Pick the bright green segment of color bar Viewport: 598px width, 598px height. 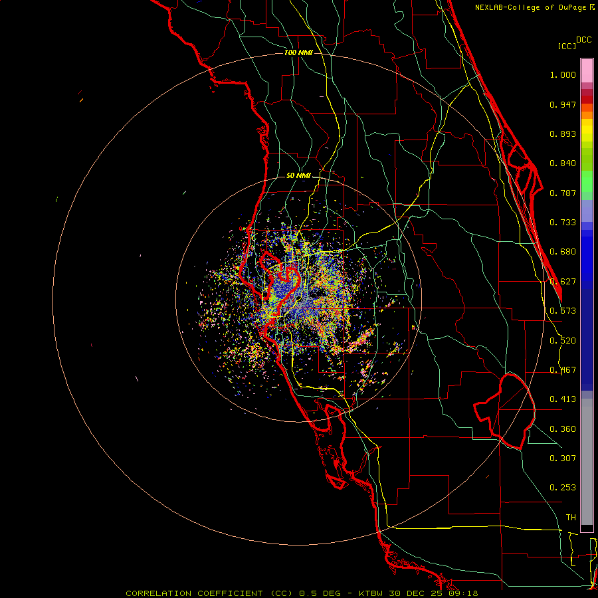click(x=587, y=181)
